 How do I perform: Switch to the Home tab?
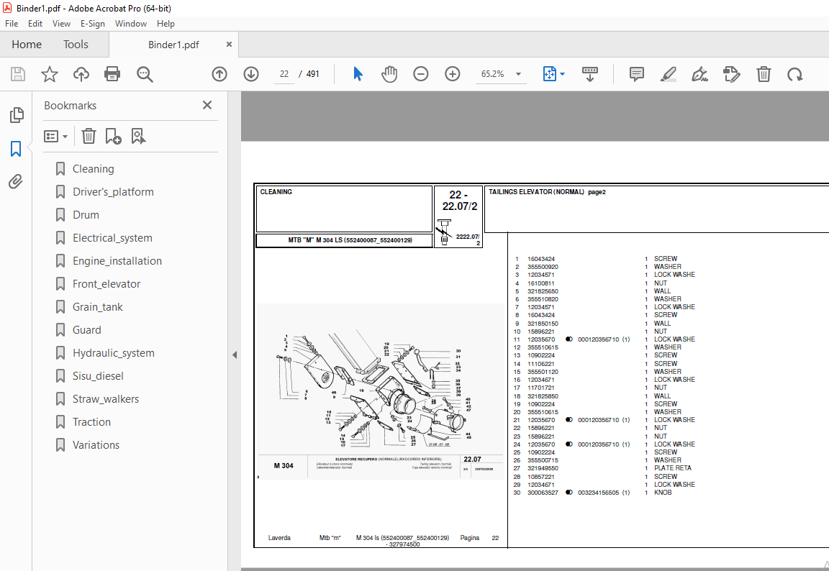[27, 45]
